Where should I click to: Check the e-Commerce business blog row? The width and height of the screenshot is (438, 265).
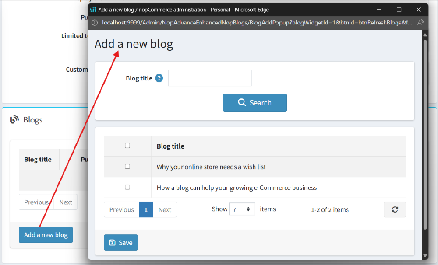[x=127, y=187]
